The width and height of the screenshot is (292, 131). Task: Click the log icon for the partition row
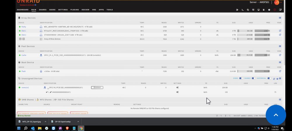pyautogui.click(x=275, y=92)
